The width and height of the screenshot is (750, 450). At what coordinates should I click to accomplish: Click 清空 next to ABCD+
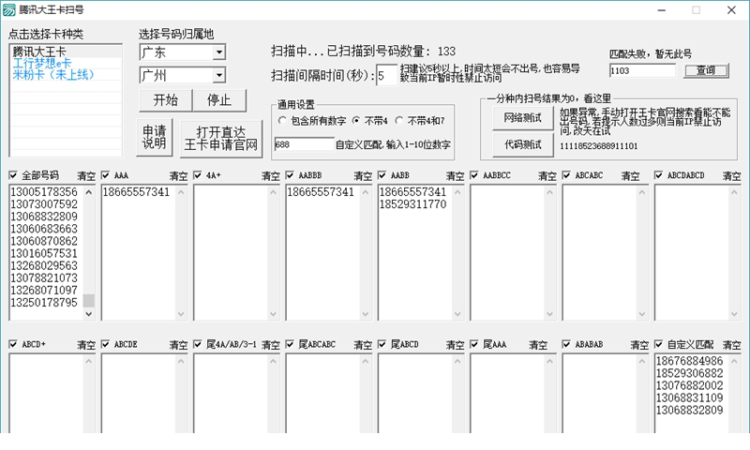86,345
